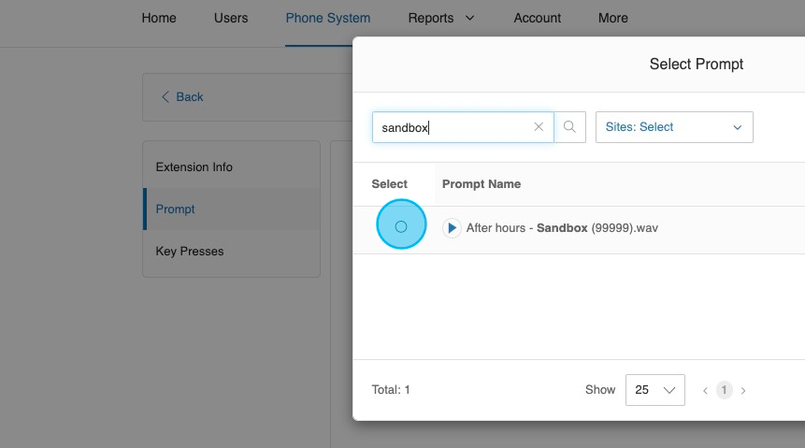The height and width of the screenshot is (448, 805).
Task: Switch to Phone System tab
Action: [327, 18]
